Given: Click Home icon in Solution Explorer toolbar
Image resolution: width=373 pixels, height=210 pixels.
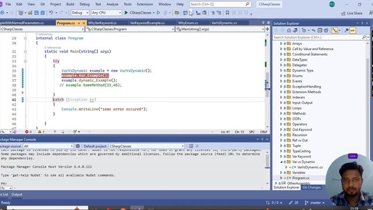Looking at the screenshot, I should 289,30.
